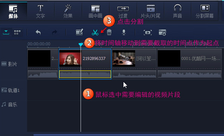Open the 分割屏幕 split screen tab
Viewport: 224px width, 136px height.
[204, 11]
